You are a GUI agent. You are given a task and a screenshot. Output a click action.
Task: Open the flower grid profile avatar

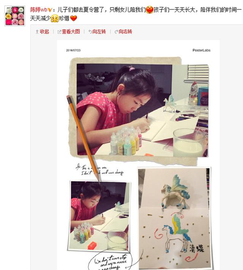(x=15, y=16)
